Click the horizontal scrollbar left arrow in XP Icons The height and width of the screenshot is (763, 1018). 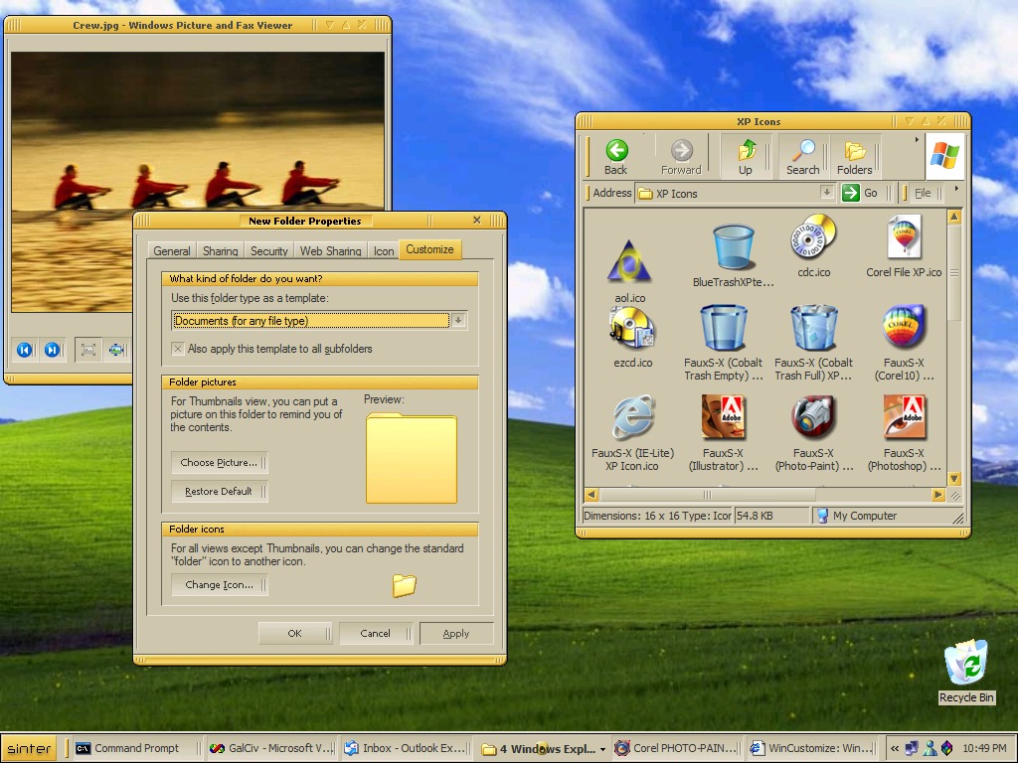[591, 495]
